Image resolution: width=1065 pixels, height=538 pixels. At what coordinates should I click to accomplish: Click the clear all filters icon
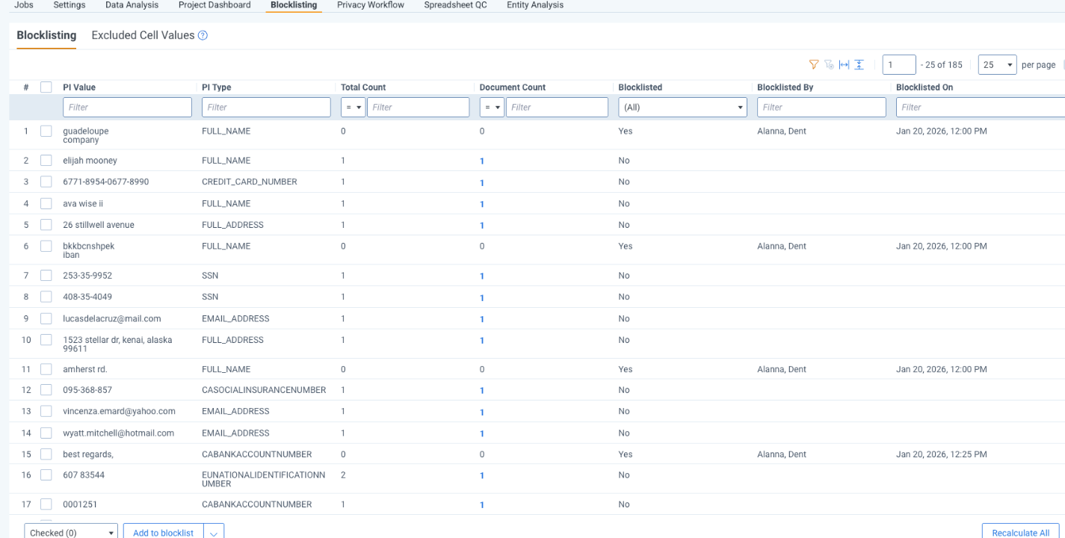point(829,64)
